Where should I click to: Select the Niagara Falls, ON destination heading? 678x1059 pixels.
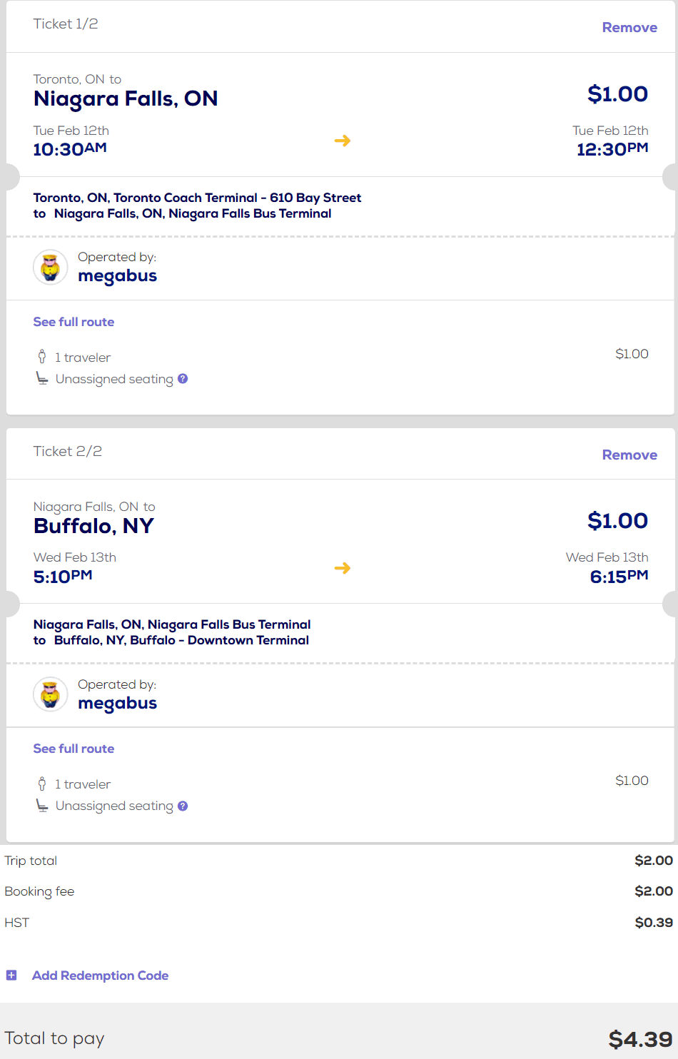click(126, 98)
